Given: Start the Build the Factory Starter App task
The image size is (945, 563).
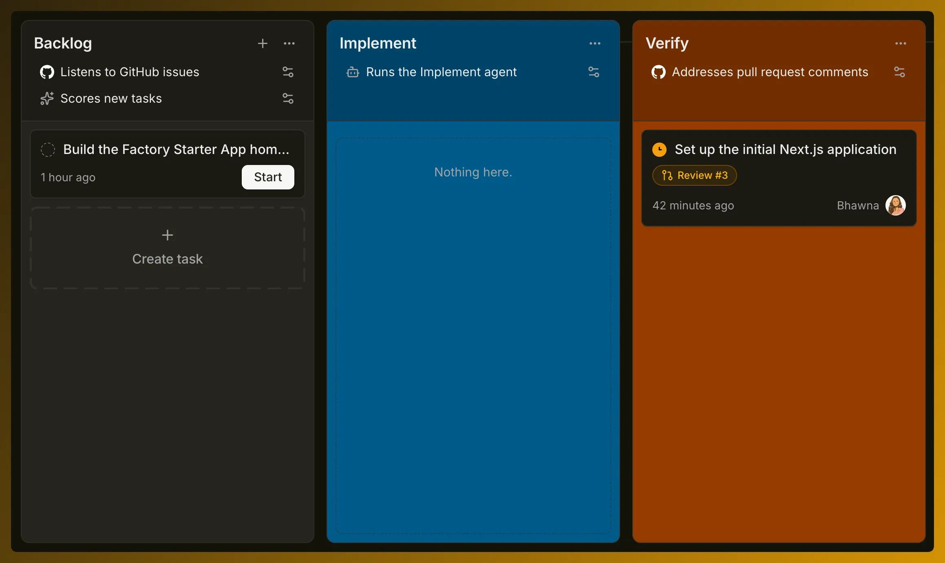Looking at the screenshot, I should point(268,177).
